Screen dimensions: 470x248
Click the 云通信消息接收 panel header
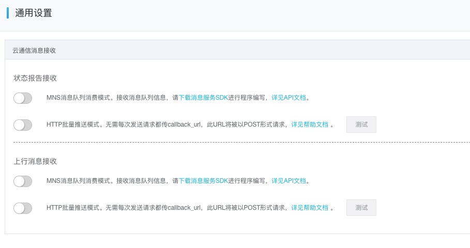point(34,50)
